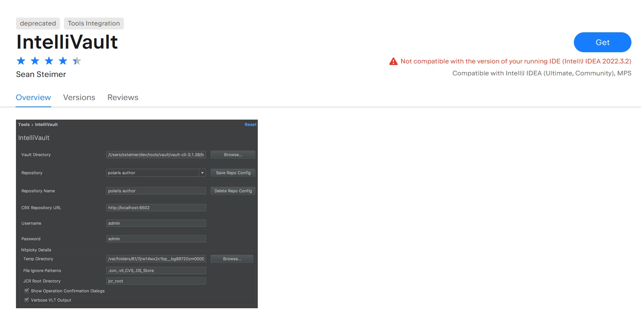Click Reset link in settings screenshot
This screenshot has height=313, width=641.
251,125
